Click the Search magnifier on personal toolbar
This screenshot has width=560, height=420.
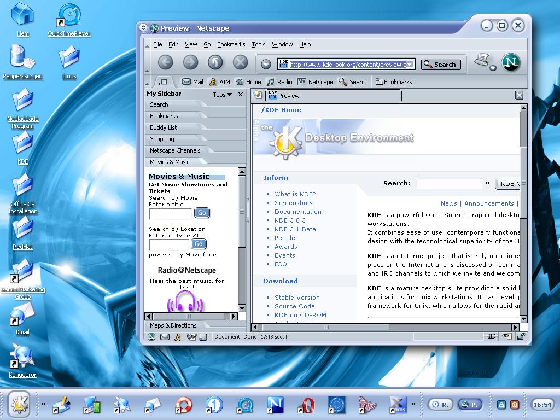(x=353, y=82)
